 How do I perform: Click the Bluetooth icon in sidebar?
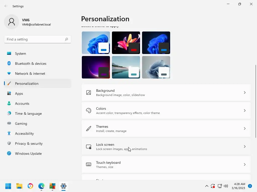click(x=9, y=63)
